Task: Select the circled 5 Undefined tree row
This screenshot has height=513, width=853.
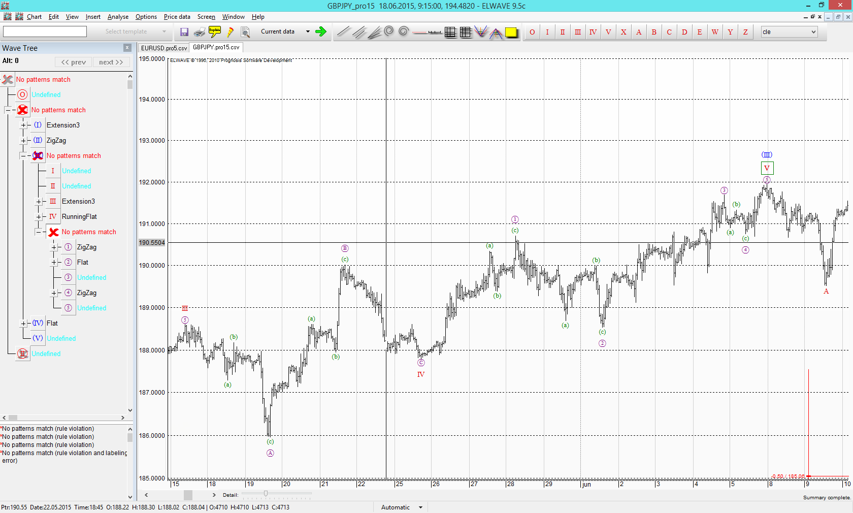Action: 84,308
